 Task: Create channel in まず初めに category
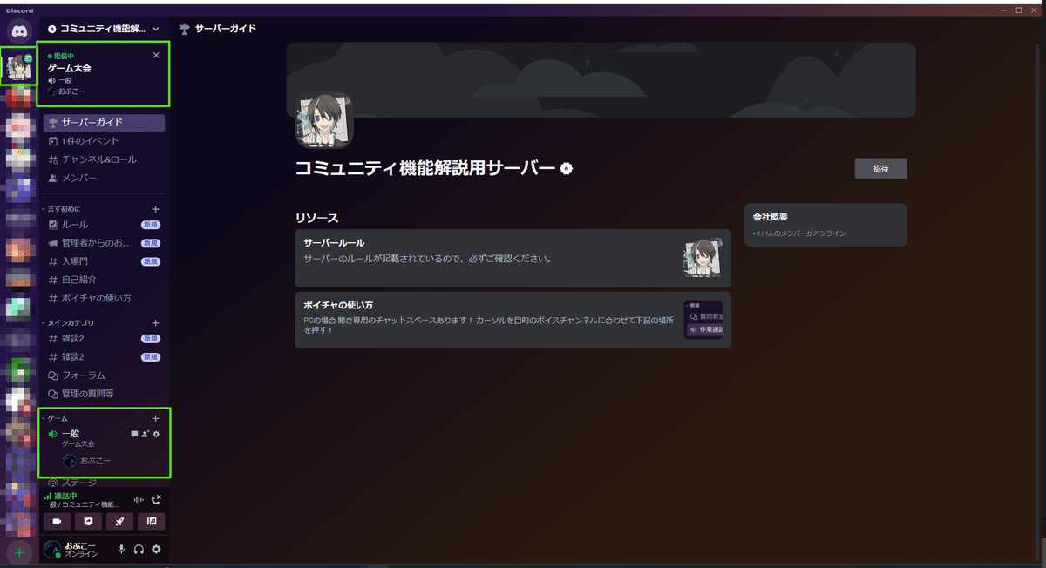(156, 209)
